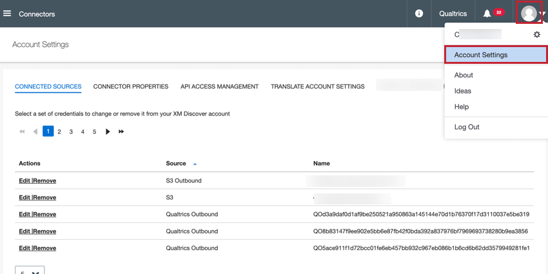548x274 pixels.
Task: Click the info icon in header
Action: pyautogui.click(x=419, y=14)
